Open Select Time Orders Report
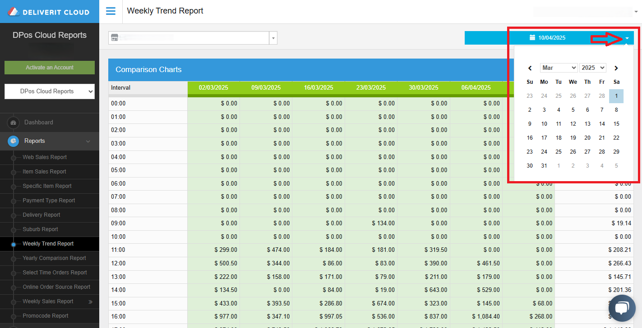642x328 pixels. [55, 273]
